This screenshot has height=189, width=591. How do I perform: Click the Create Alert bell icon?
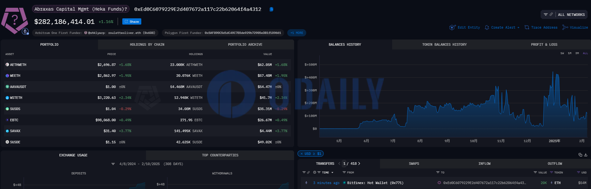coord(487,27)
